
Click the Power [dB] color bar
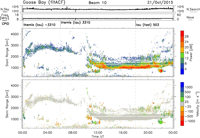(182, 52)
